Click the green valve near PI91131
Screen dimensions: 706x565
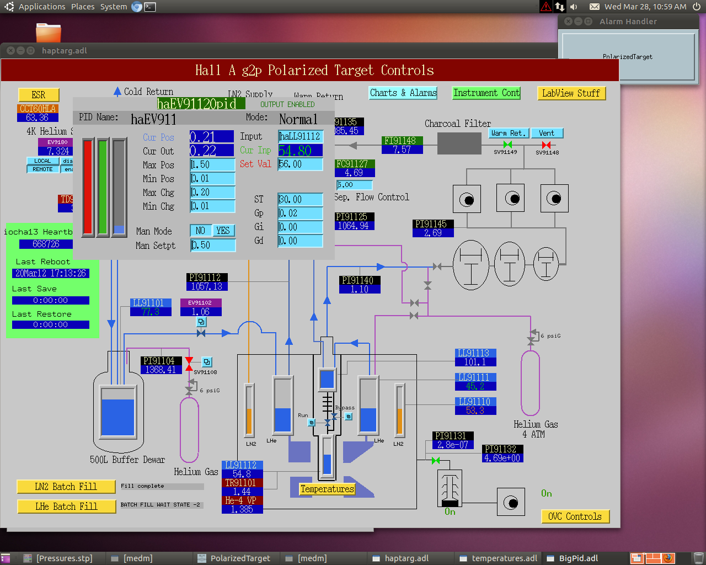[x=436, y=460]
